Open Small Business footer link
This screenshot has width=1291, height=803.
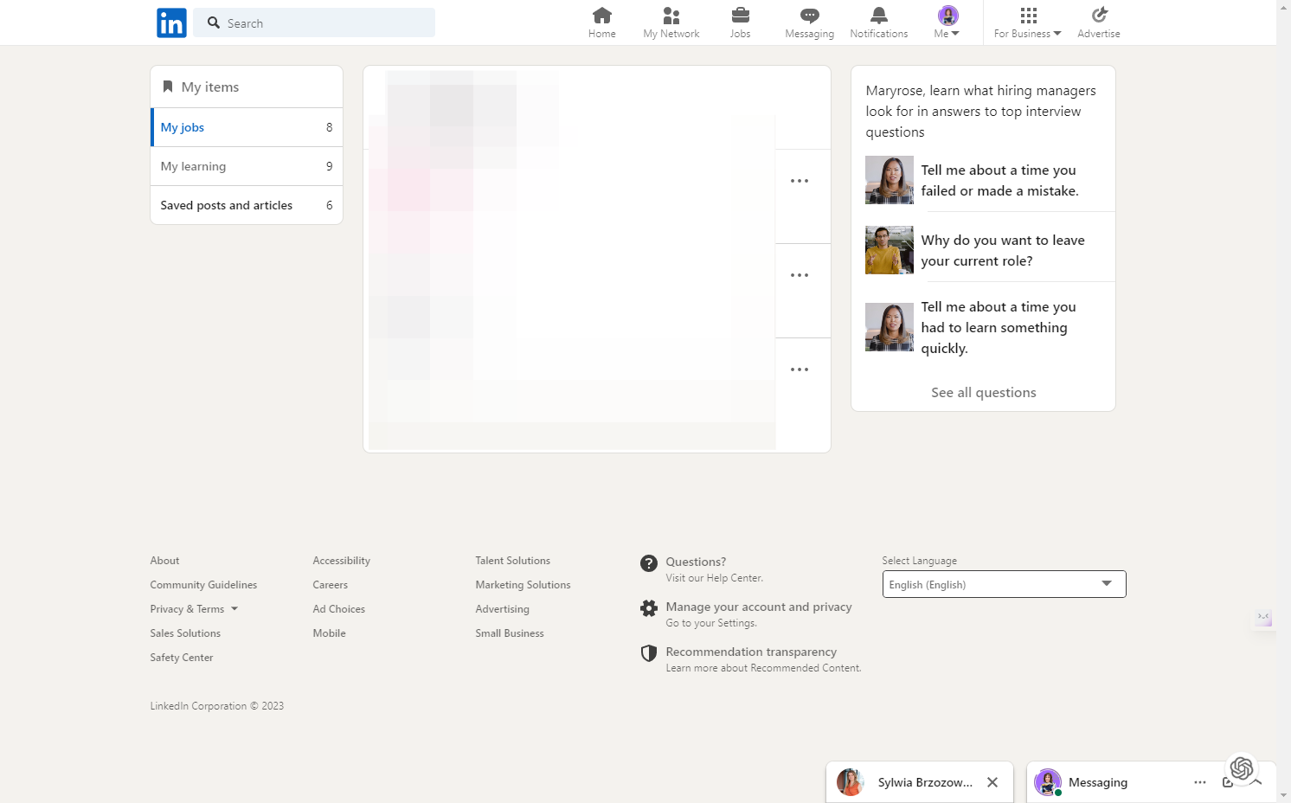coord(510,633)
